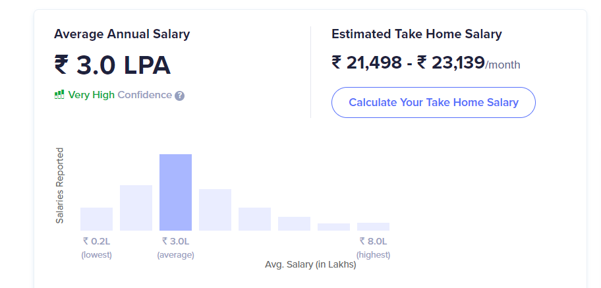Image resolution: width=601 pixels, height=288 pixels.
Task: Click the Salaries Reported vertical axis title
Action: [59, 186]
